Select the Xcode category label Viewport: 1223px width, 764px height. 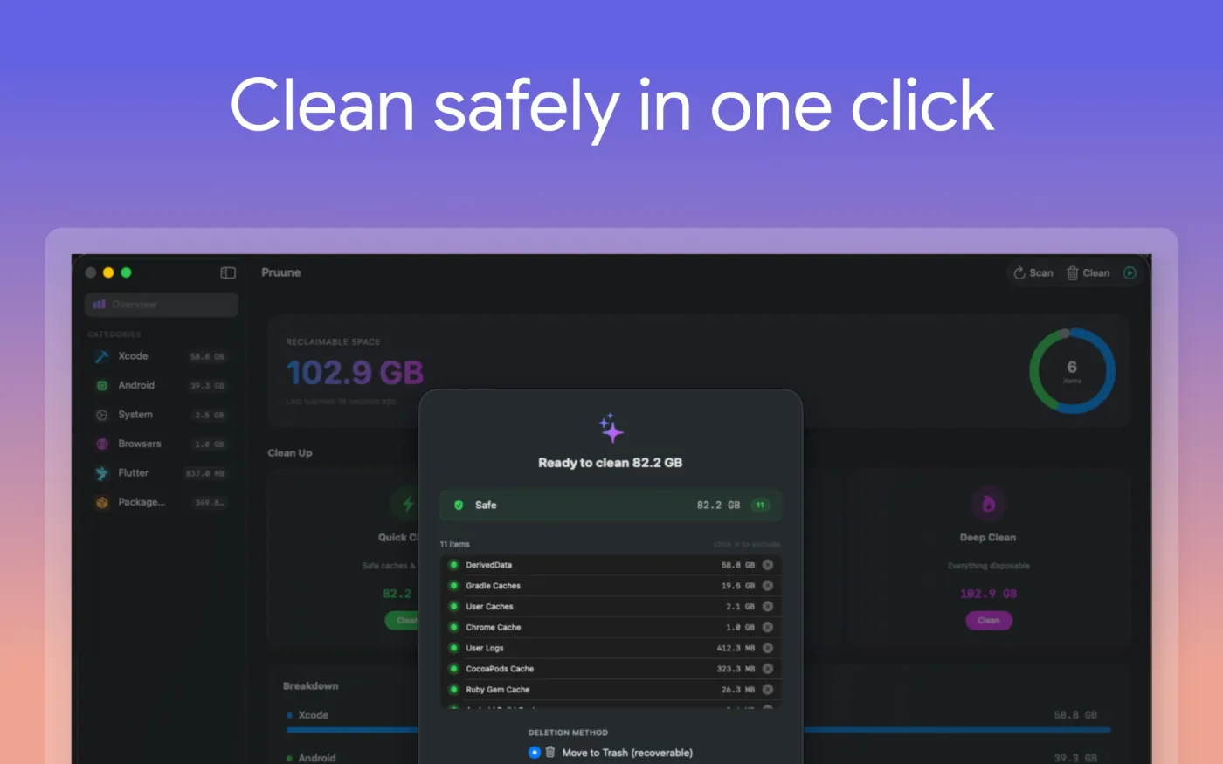point(133,356)
